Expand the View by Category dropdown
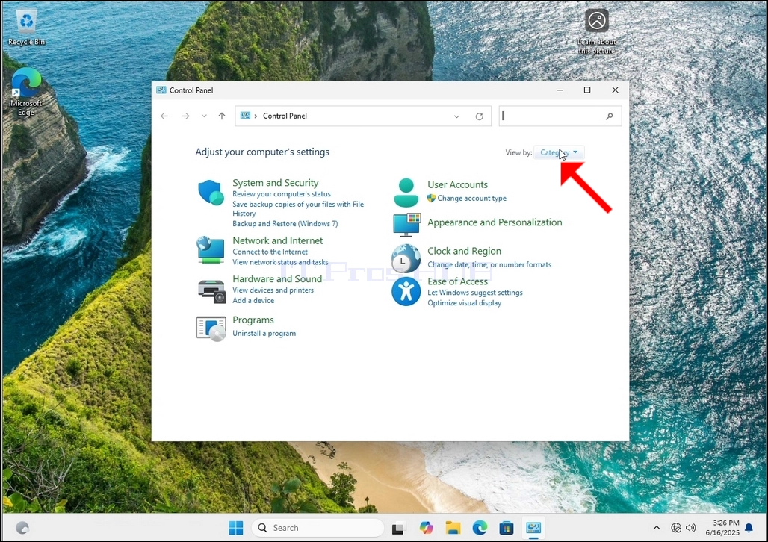Image resolution: width=768 pixels, height=542 pixels. pos(559,153)
